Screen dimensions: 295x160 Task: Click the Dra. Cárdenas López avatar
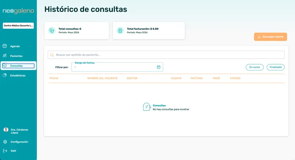point(6,129)
